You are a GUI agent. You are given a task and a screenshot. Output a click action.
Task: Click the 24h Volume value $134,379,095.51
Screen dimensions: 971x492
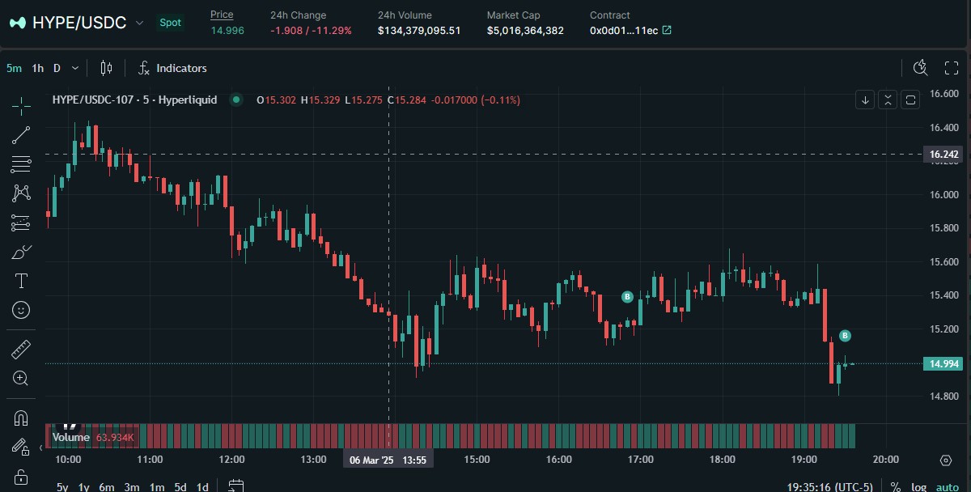pyautogui.click(x=419, y=31)
